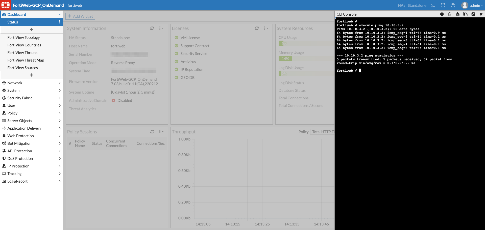The height and width of the screenshot is (230, 485).
Task: Click the Concurrent Connections column header
Action: (x=116, y=143)
